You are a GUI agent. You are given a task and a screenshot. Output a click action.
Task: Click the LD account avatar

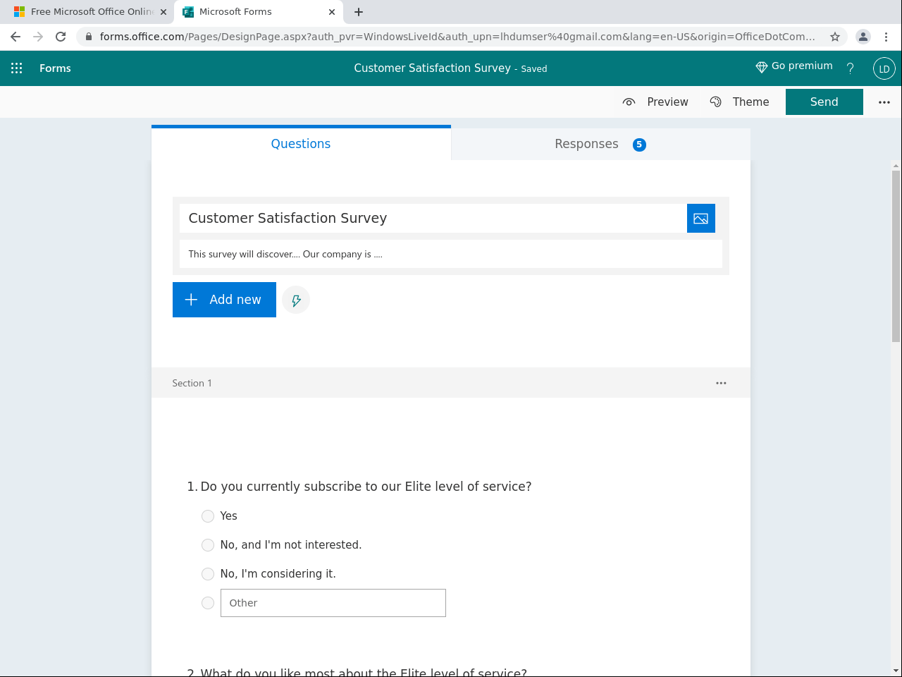coord(884,68)
